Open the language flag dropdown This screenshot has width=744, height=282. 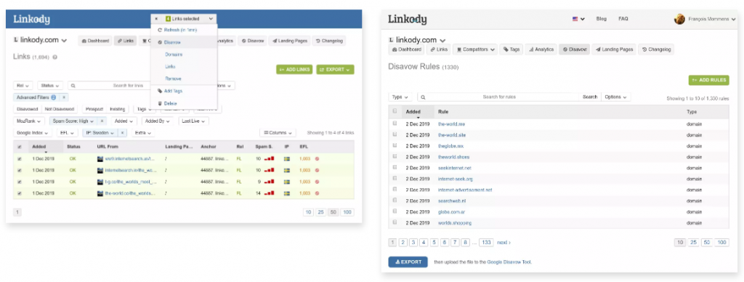click(578, 19)
